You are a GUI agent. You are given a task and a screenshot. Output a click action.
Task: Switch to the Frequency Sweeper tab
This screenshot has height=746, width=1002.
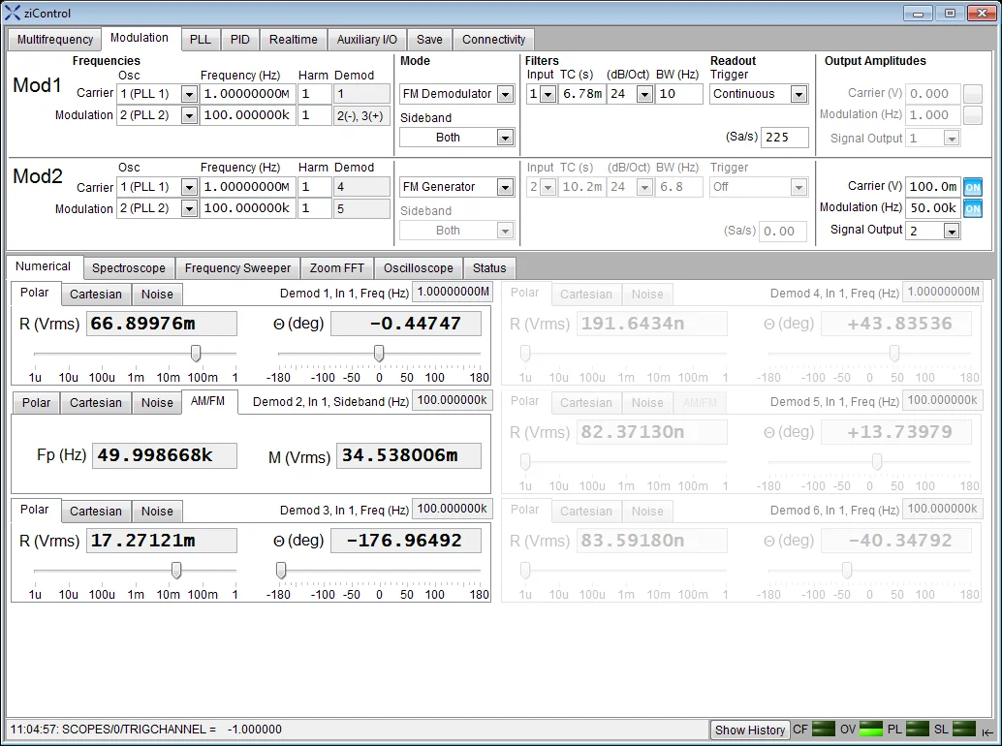[x=237, y=268]
